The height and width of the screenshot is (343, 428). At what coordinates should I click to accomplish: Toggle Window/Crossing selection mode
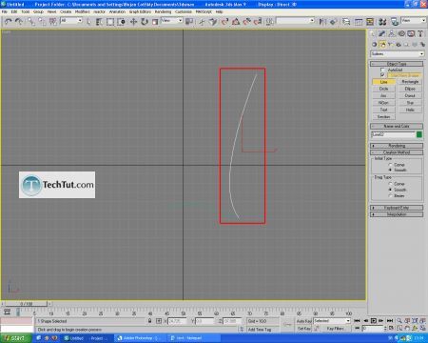click(121, 21)
